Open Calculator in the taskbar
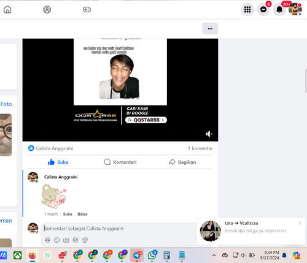Image resolution: width=307 pixels, height=263 pixels. [x=167, y=255]
